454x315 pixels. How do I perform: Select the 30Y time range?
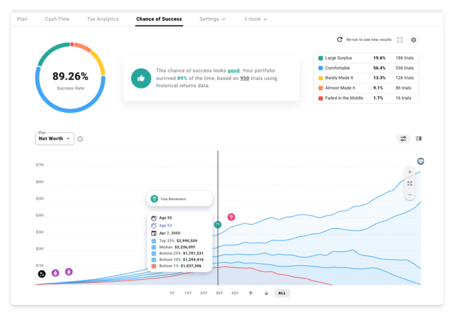(x=219, y=293)
